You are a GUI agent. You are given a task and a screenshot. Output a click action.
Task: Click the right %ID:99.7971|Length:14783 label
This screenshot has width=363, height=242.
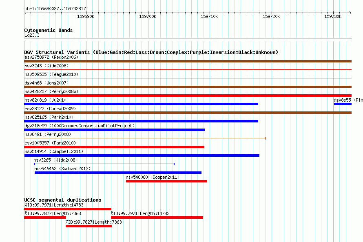pyautogui.click(x=140, y=213)
